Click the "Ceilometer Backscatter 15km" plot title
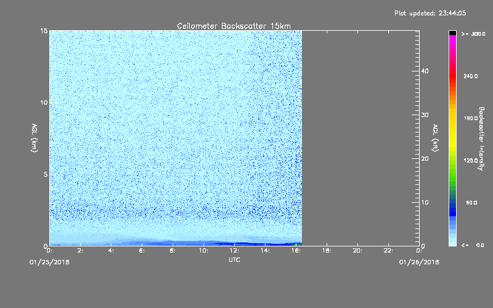Screen dimensions: 493x308 click(x=234, y=26)
